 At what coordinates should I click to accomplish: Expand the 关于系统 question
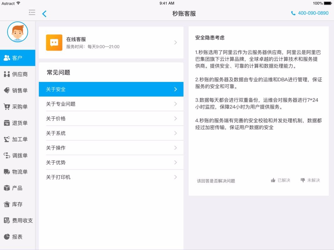coord(111,133)
